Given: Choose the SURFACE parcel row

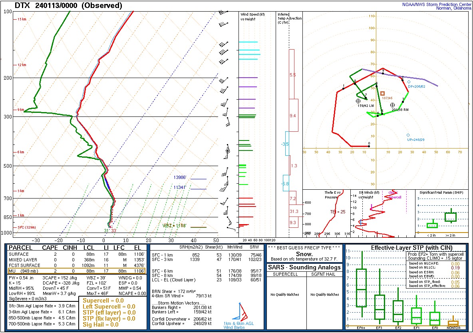Looking at the screenshot, I should 77,254.
